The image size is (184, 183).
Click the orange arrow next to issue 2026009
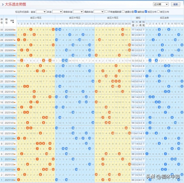pos(15,30)
